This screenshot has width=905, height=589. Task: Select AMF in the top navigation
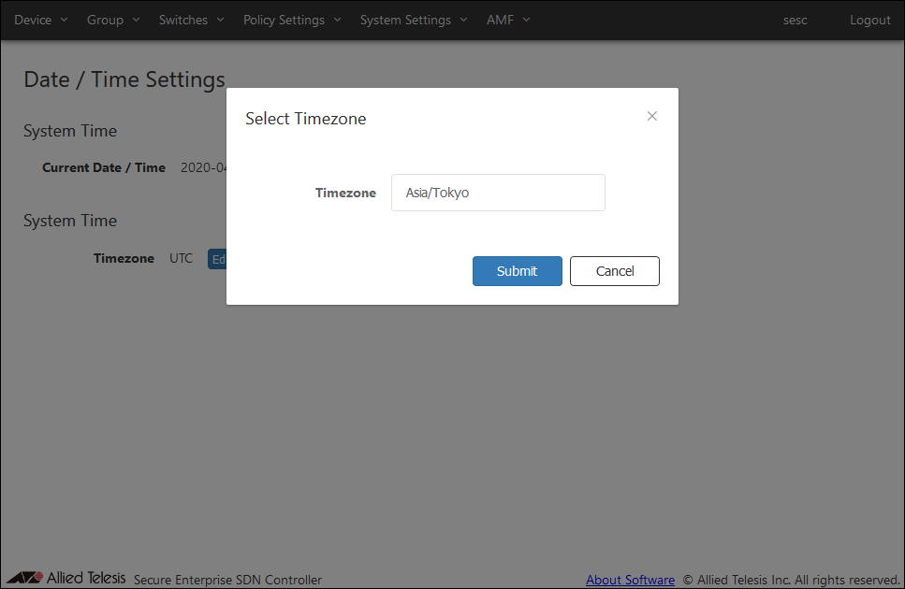(500, 20)
